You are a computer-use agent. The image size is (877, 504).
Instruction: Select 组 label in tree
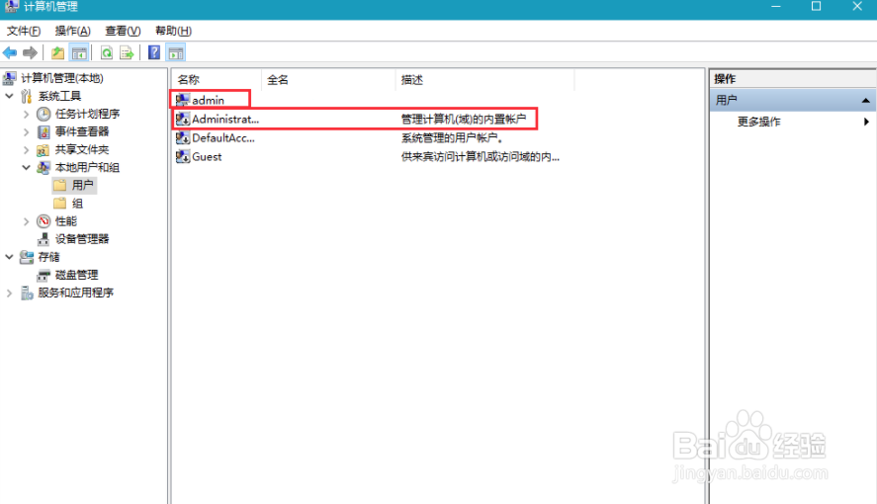coord(77,204)
